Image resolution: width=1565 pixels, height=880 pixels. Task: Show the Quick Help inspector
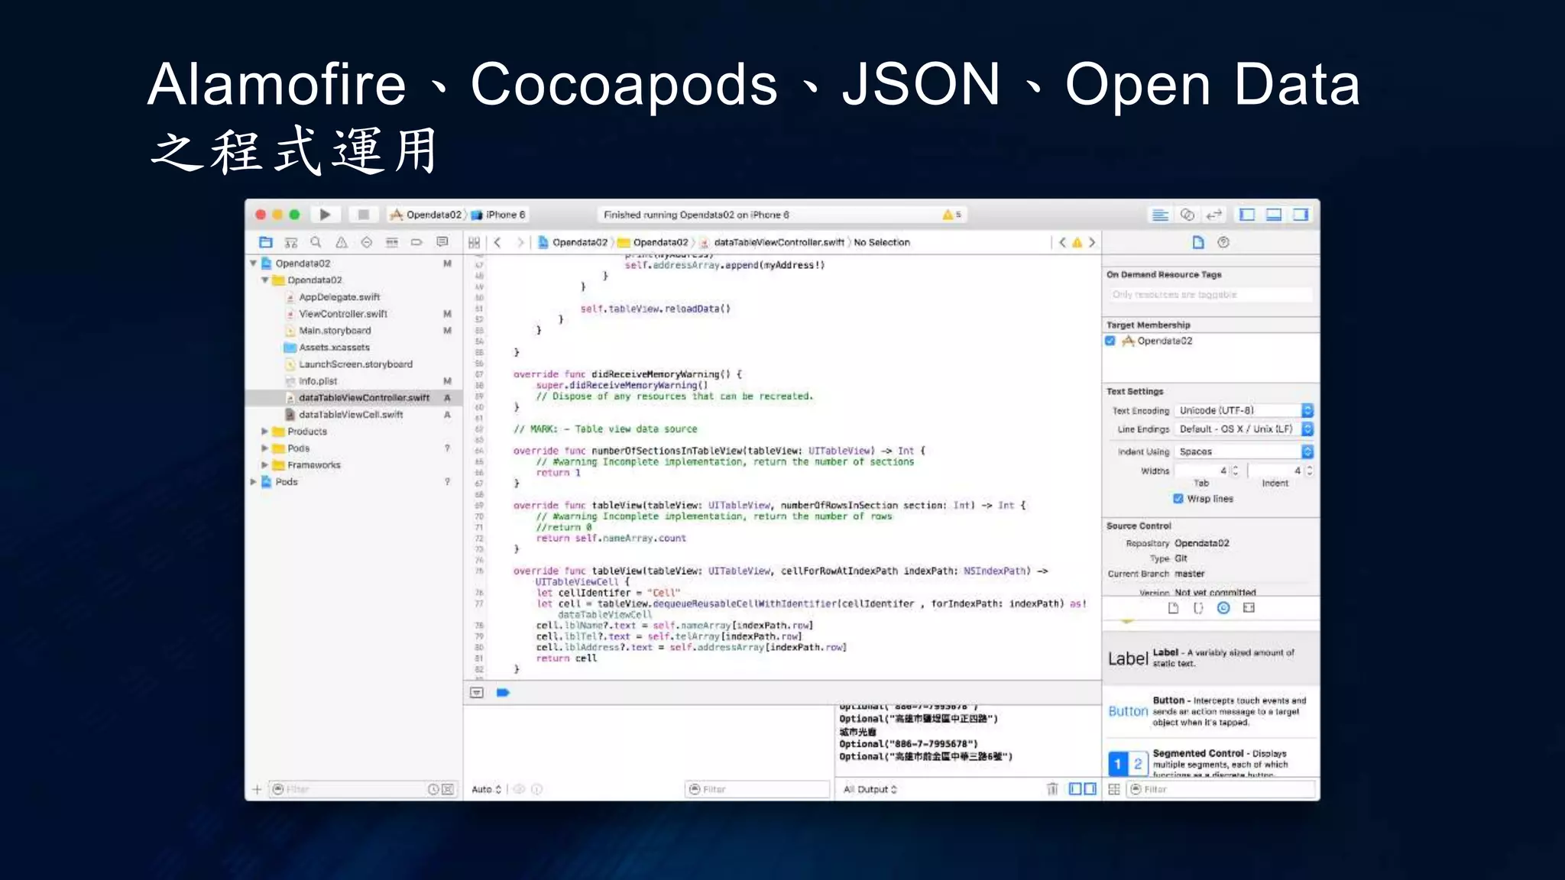(x=1223, y=242)
